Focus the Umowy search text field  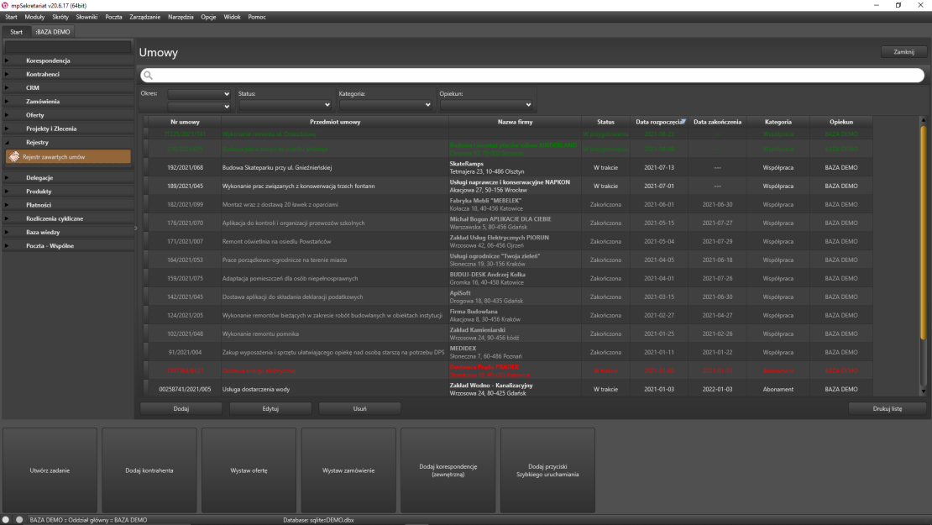pos(532,76)
